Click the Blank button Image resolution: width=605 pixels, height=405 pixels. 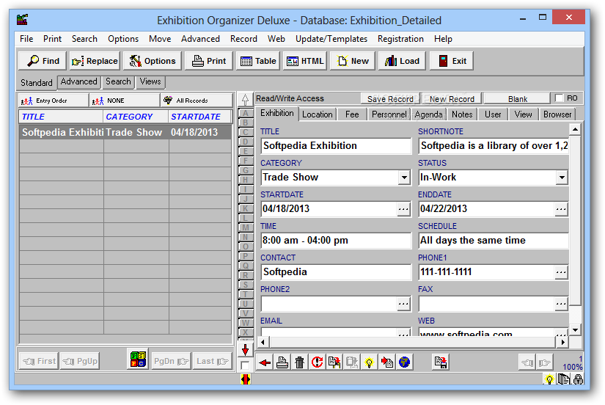[x=517, y=99]
